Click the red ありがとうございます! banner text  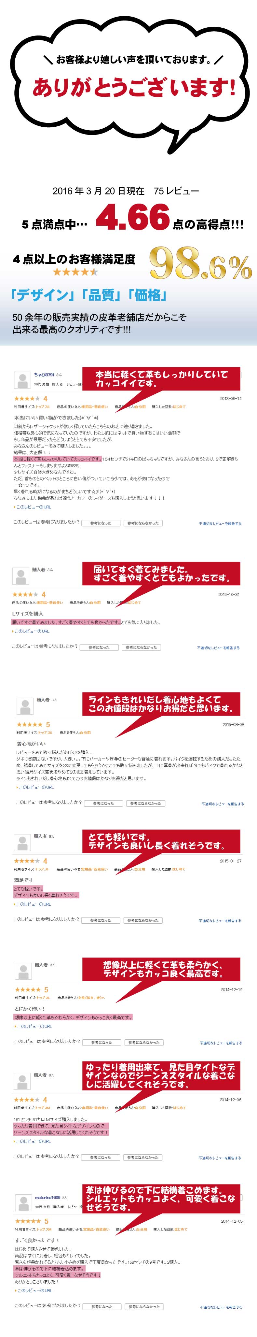[134, 88]
